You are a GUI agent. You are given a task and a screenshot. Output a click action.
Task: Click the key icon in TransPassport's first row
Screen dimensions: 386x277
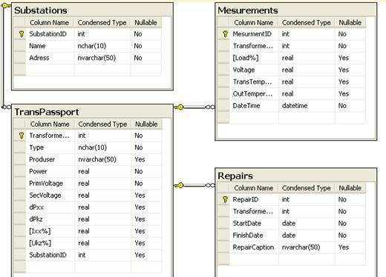[22, 136]
